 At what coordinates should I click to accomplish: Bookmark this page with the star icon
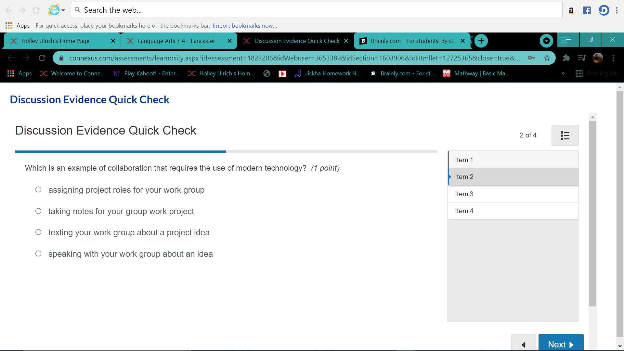(x=547, y=58)
